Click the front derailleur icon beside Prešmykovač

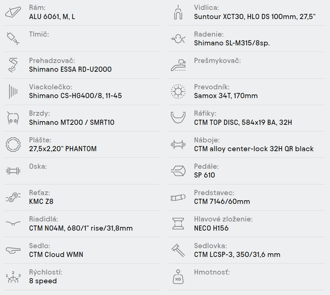tap(178, 65)
